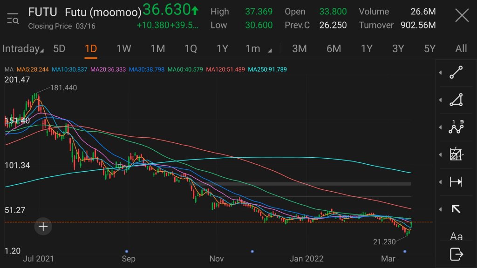Switch to the 1M chart tab

158,48
